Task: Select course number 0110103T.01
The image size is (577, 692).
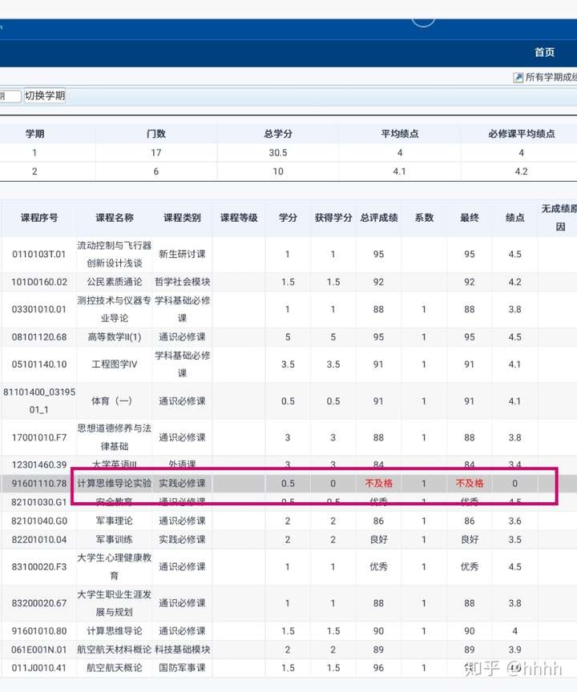Action: [38, 254]
